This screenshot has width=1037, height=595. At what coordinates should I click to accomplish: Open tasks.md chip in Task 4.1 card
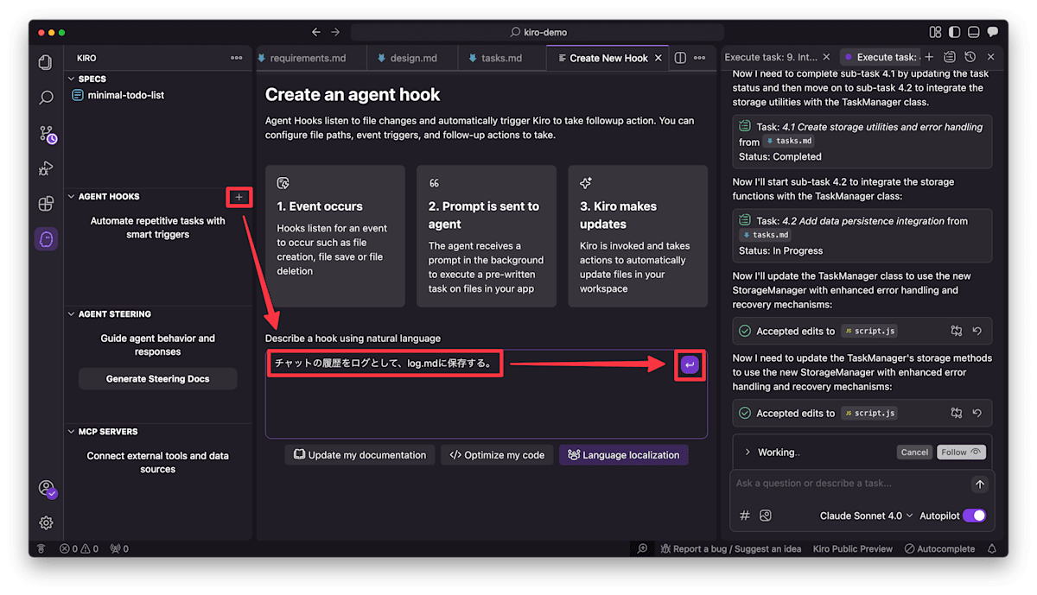pos(788,141)
